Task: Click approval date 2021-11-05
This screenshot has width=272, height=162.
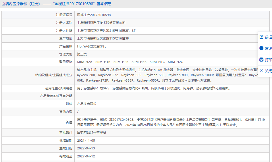Action: pyautogui.click(x=86, y=141)
